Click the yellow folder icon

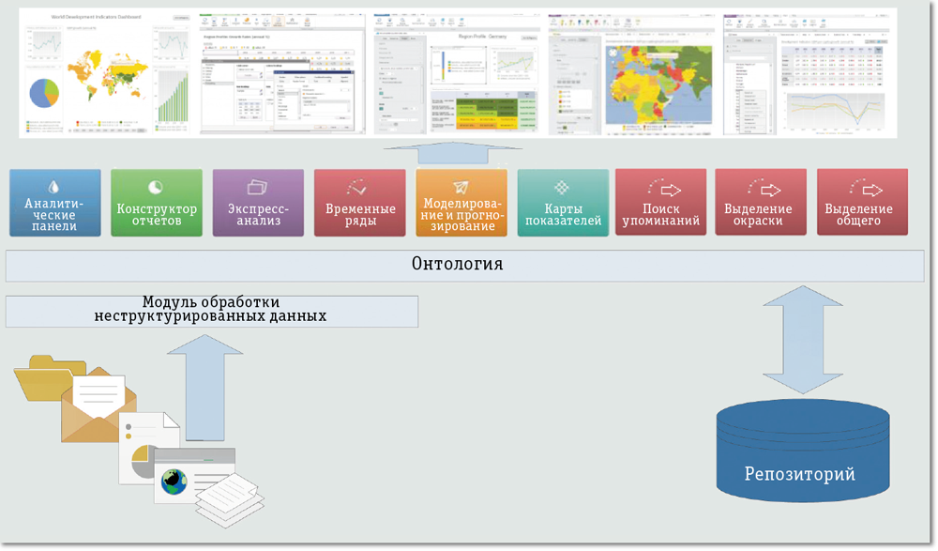(x=45, y=375)
